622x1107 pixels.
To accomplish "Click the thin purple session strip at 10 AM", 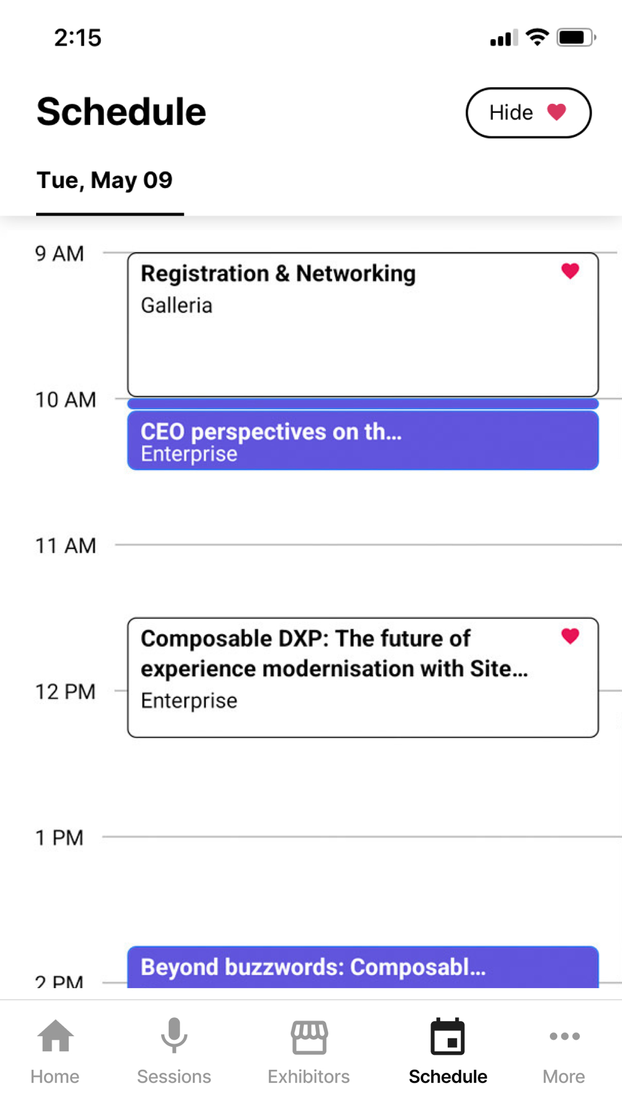I will point(363,404).
